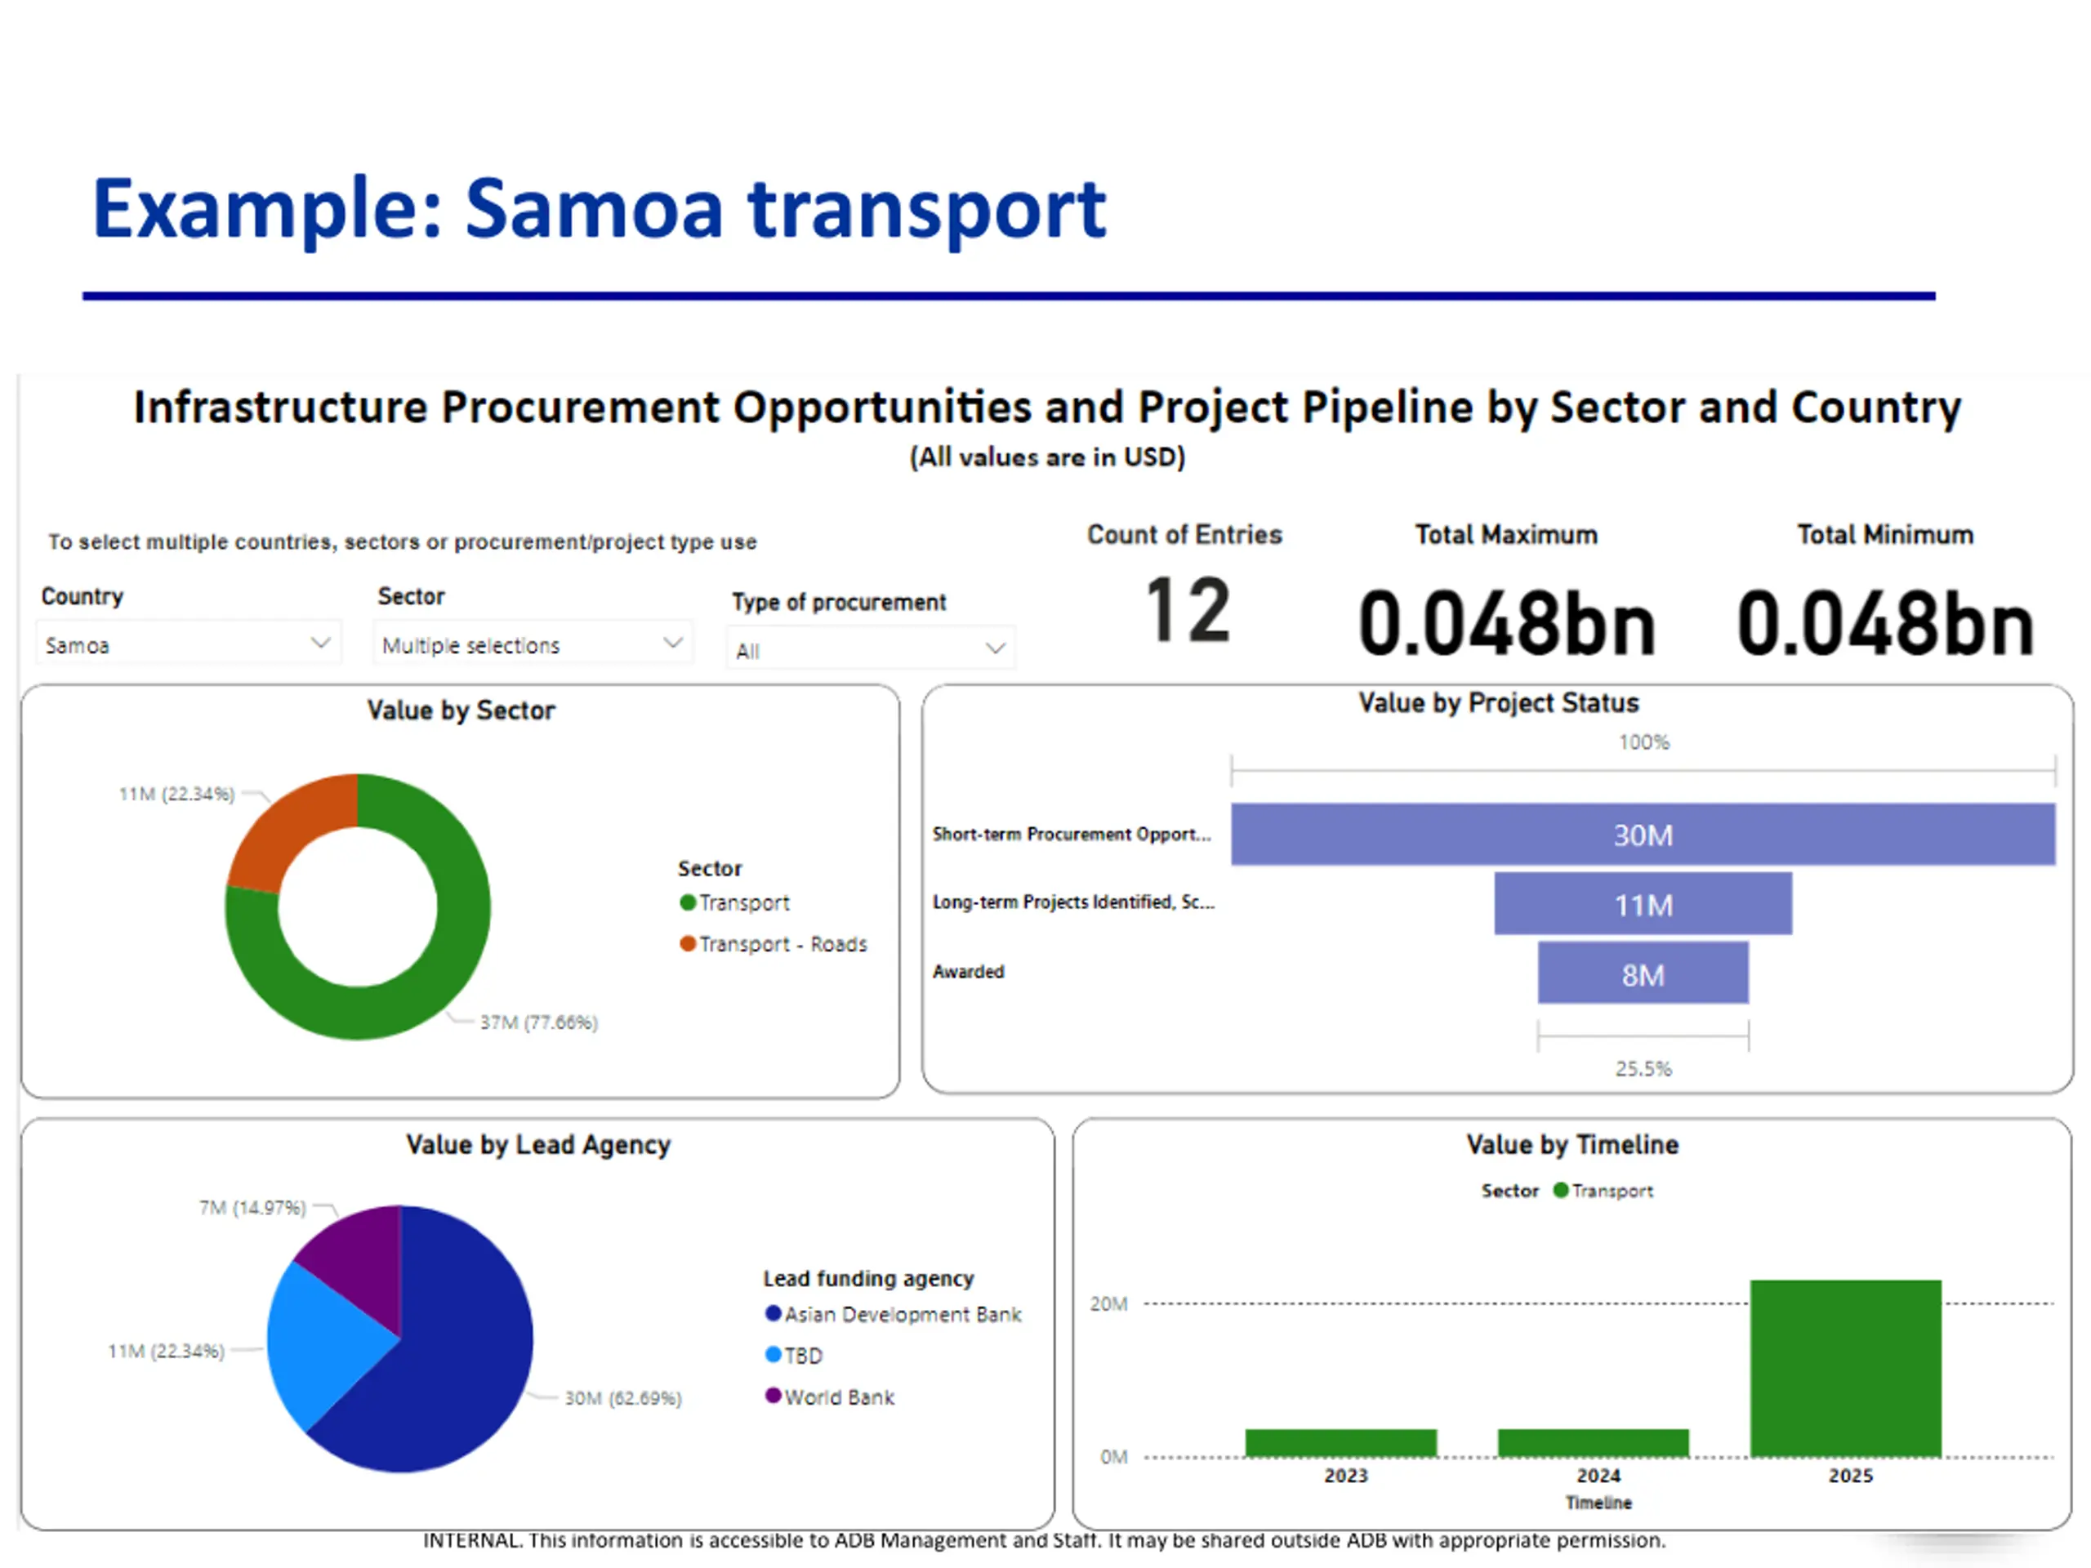Select the 2024 timeline bar
Screen dimensions: 2091x1568
coord(1593,1443)
